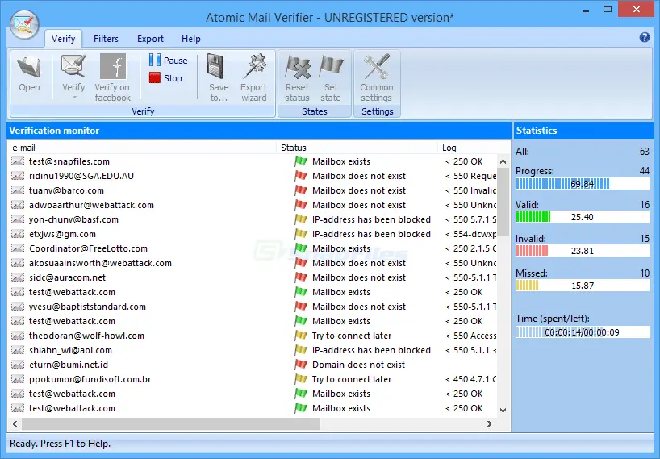Click the list's scroll down arrow
Image resolution: width=660 pixels, height=459 pixels.
pos(503,411)
